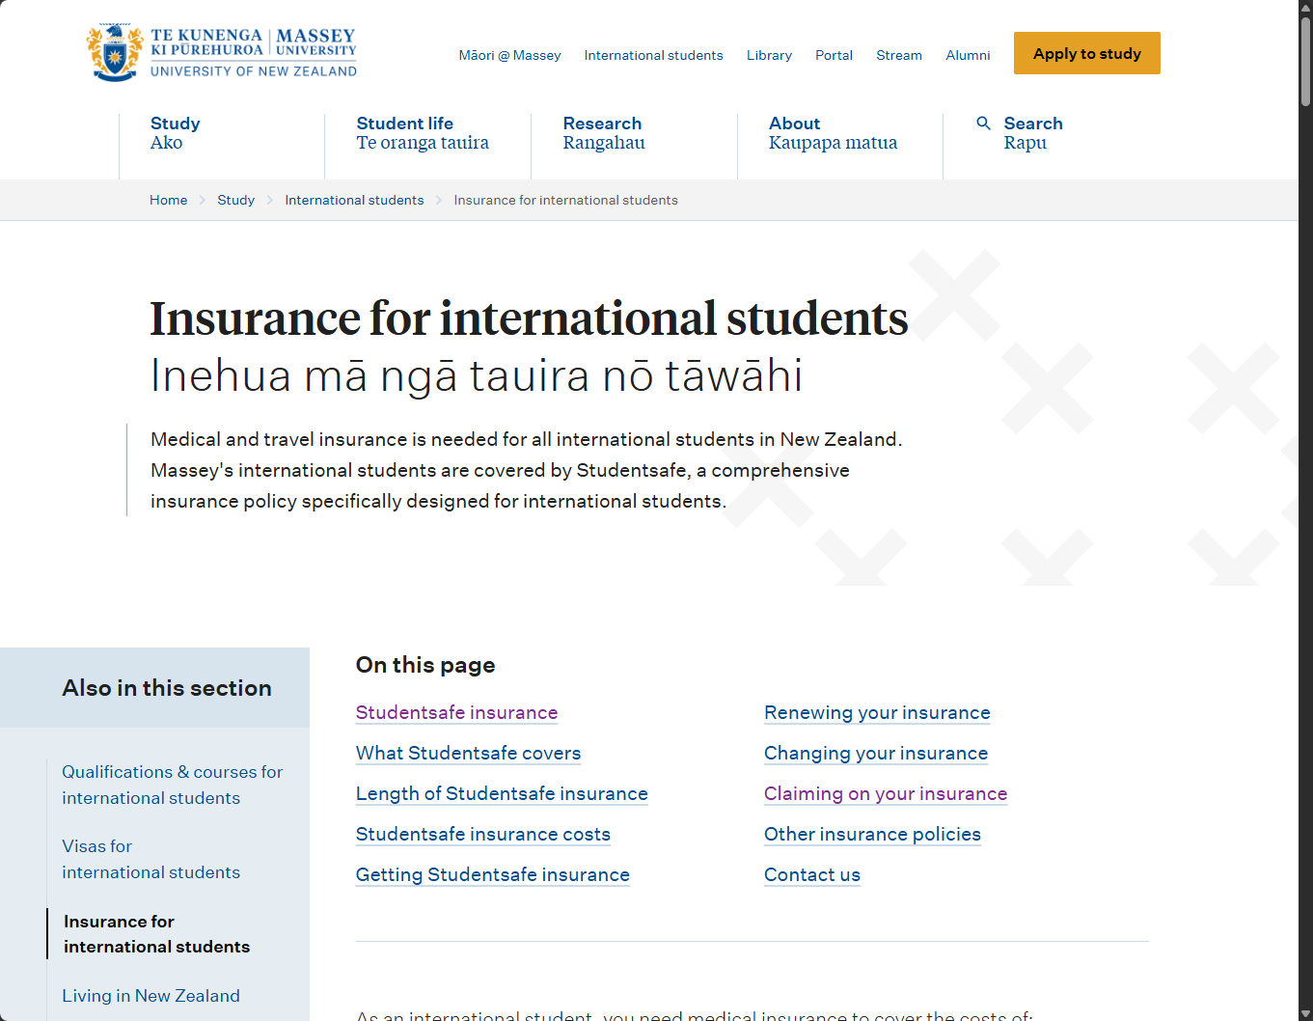Open the About Kaupapa matua menu
The image size is (1313, 1021).
(x=833, y=133)
